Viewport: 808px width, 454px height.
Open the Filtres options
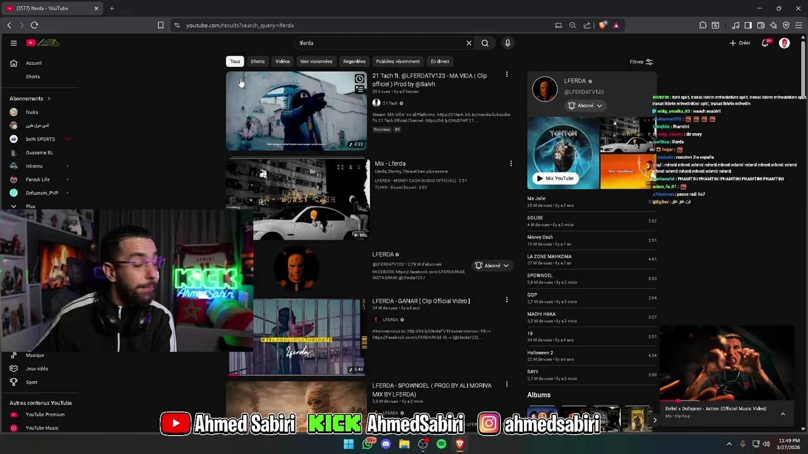641,62
